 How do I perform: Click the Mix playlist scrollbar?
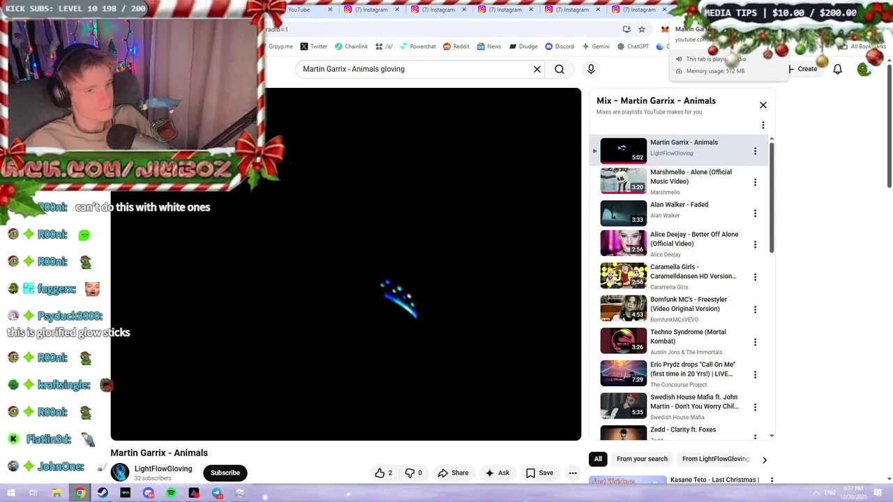(x=772, y=197)
